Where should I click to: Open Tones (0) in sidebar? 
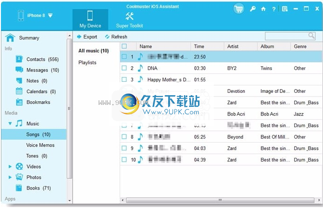(x=37, y=156)
